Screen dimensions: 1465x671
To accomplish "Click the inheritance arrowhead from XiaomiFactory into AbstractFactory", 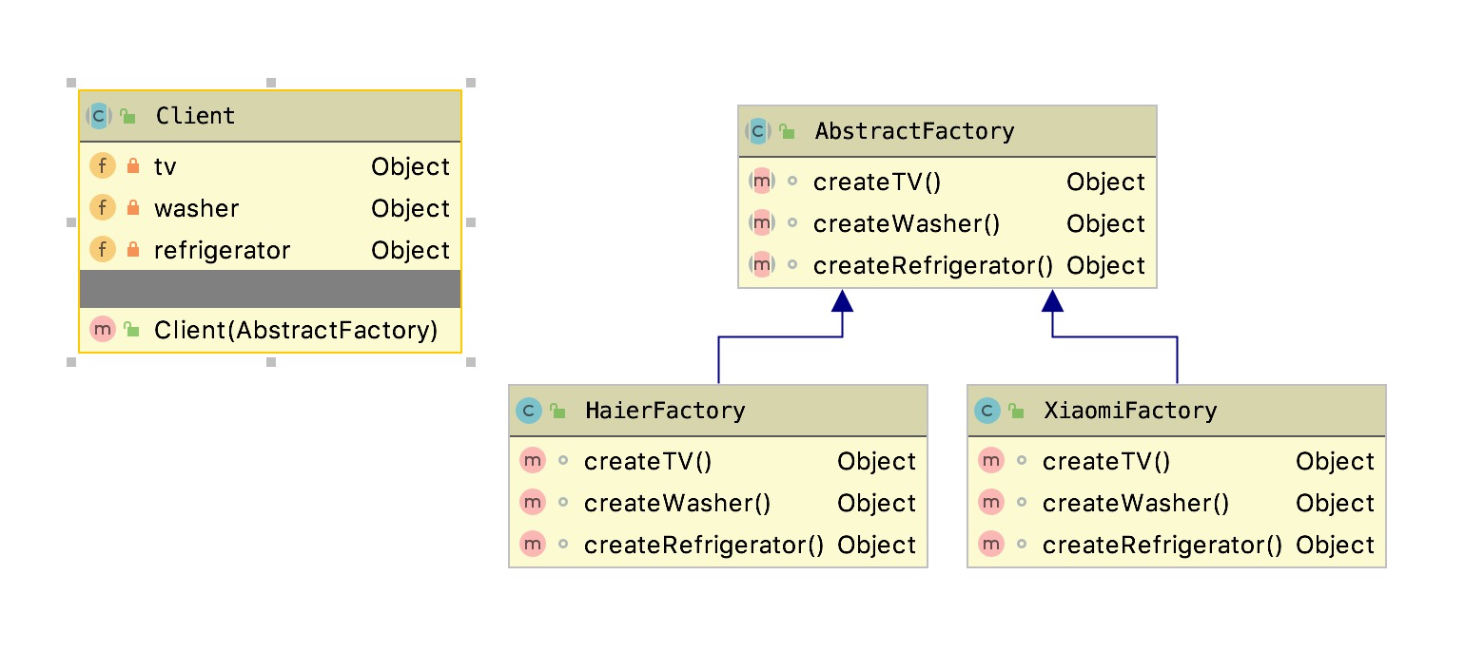I will (1052, 301).
